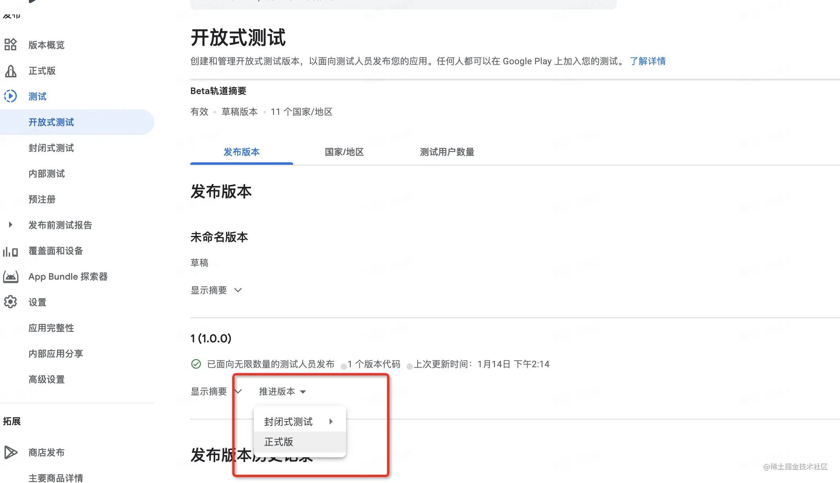Switch to 测试用户数量 tab

447,152
